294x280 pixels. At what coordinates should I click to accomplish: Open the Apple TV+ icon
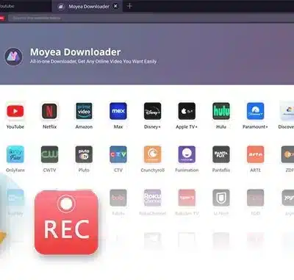click(x=187, y=111)
